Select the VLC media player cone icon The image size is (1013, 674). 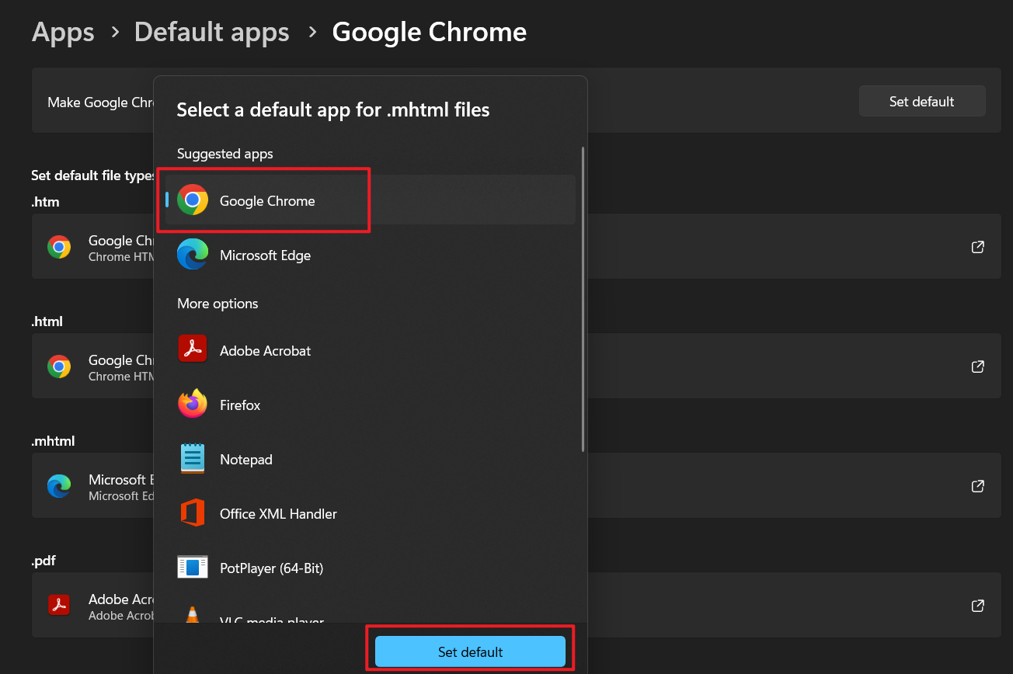192,616
